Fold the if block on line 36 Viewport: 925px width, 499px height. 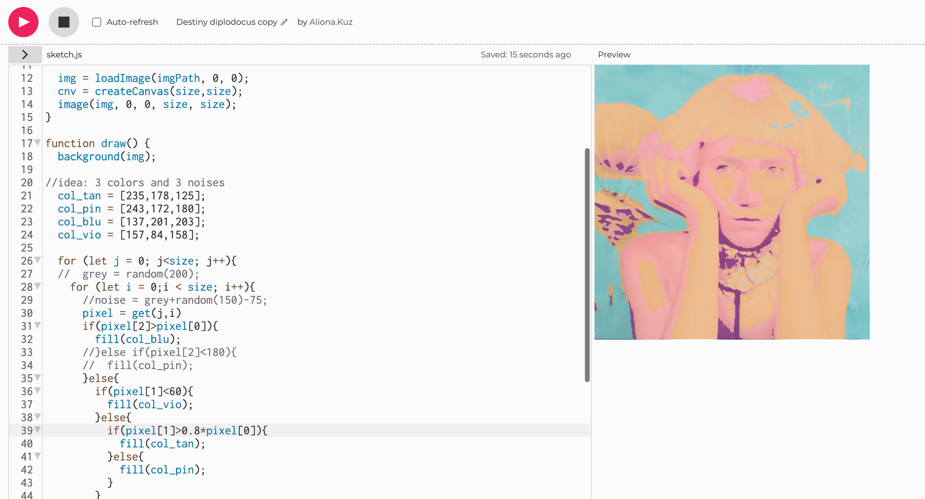click(37, 391)
